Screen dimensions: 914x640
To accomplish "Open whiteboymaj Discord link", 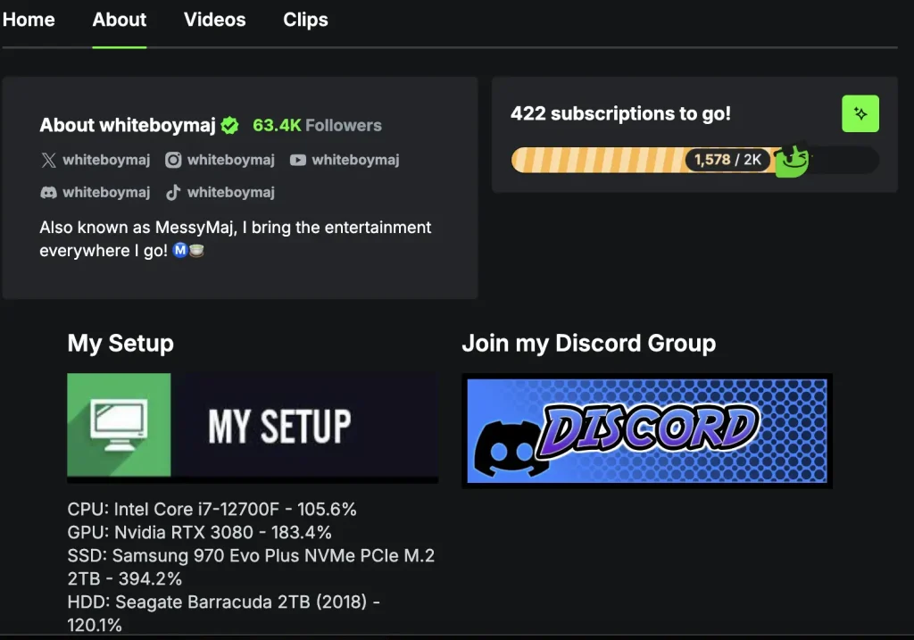I will coord(106,192).
